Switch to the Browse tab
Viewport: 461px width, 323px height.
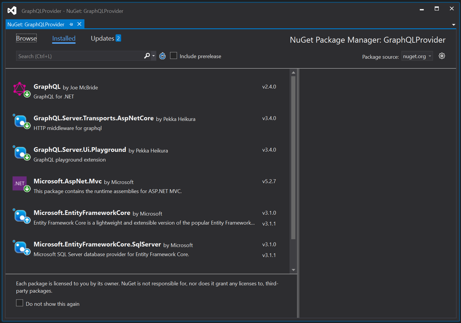point(26,38)
